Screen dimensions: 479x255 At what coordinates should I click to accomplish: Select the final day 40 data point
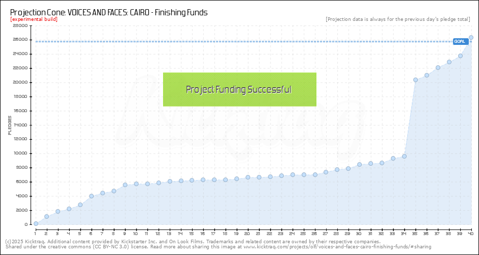471,37
